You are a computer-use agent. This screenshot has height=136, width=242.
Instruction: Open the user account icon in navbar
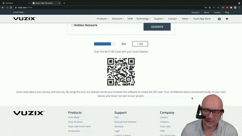(x=219, y=19)
